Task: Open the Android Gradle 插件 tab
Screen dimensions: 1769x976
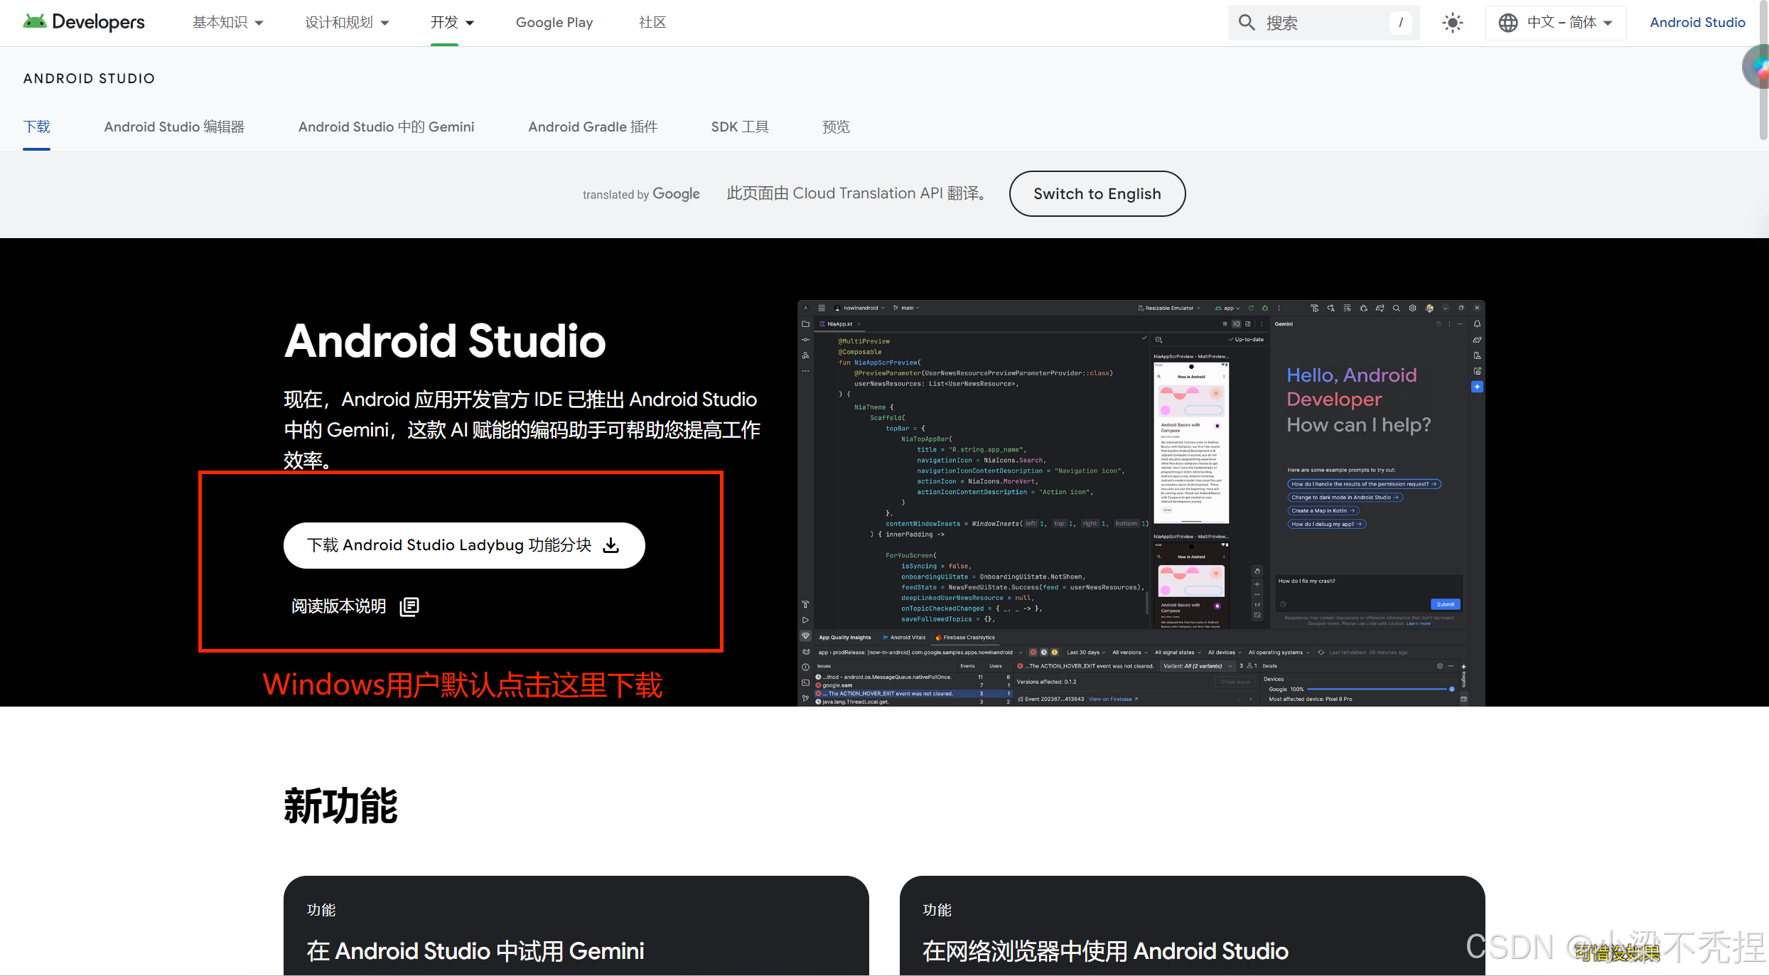Action: click(x=593, y=127)
